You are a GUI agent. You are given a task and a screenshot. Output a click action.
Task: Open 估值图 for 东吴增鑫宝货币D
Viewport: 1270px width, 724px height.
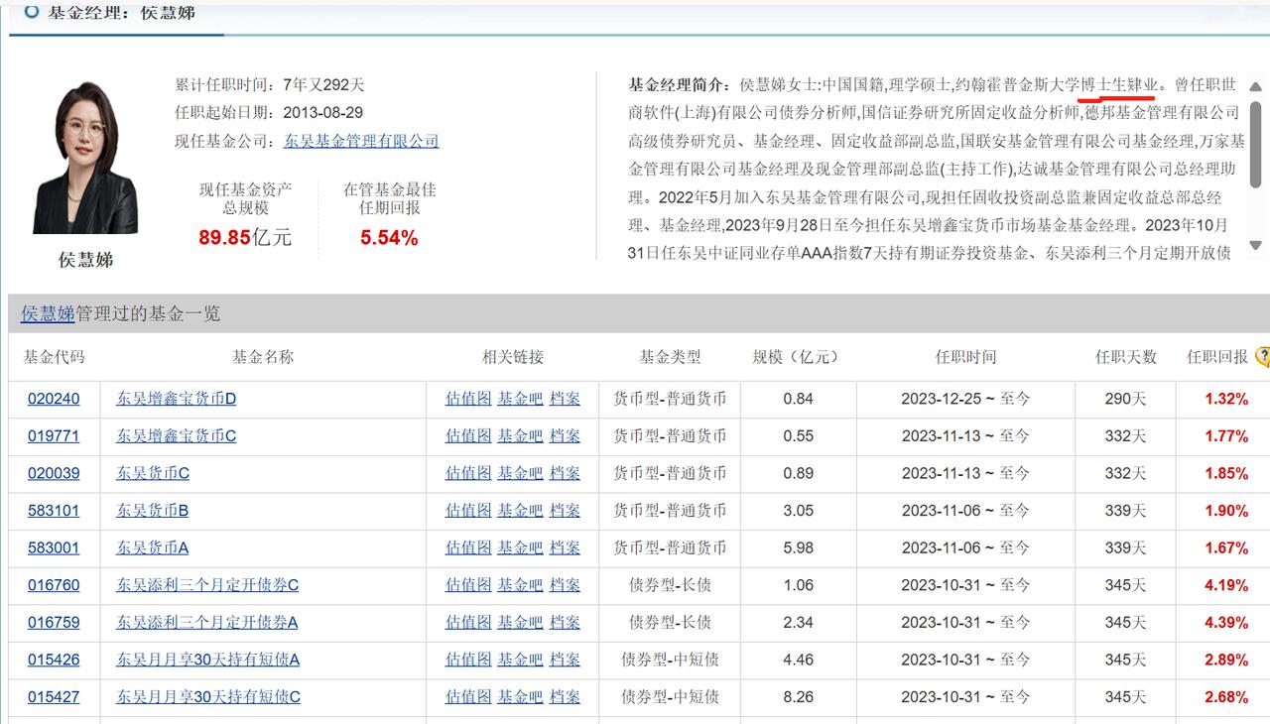[x=468, y=399]
